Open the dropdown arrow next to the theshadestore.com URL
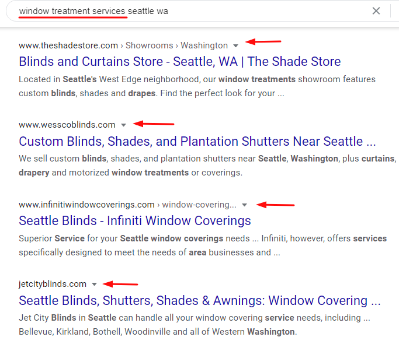This screenshot has width=399, height=344. pyautogui.click(x=235, y=45)
